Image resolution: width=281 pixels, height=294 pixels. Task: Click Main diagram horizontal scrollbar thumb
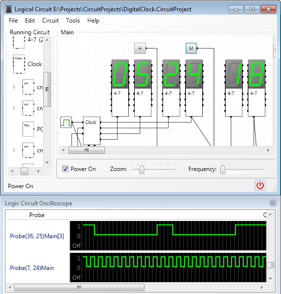[x=87, y=150]
